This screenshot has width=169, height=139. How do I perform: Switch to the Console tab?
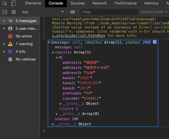click(56, 3)
